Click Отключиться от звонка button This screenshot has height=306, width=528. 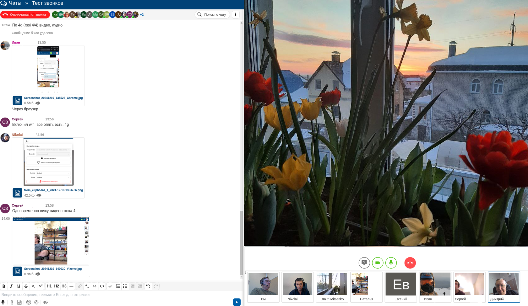click(25, 15)
